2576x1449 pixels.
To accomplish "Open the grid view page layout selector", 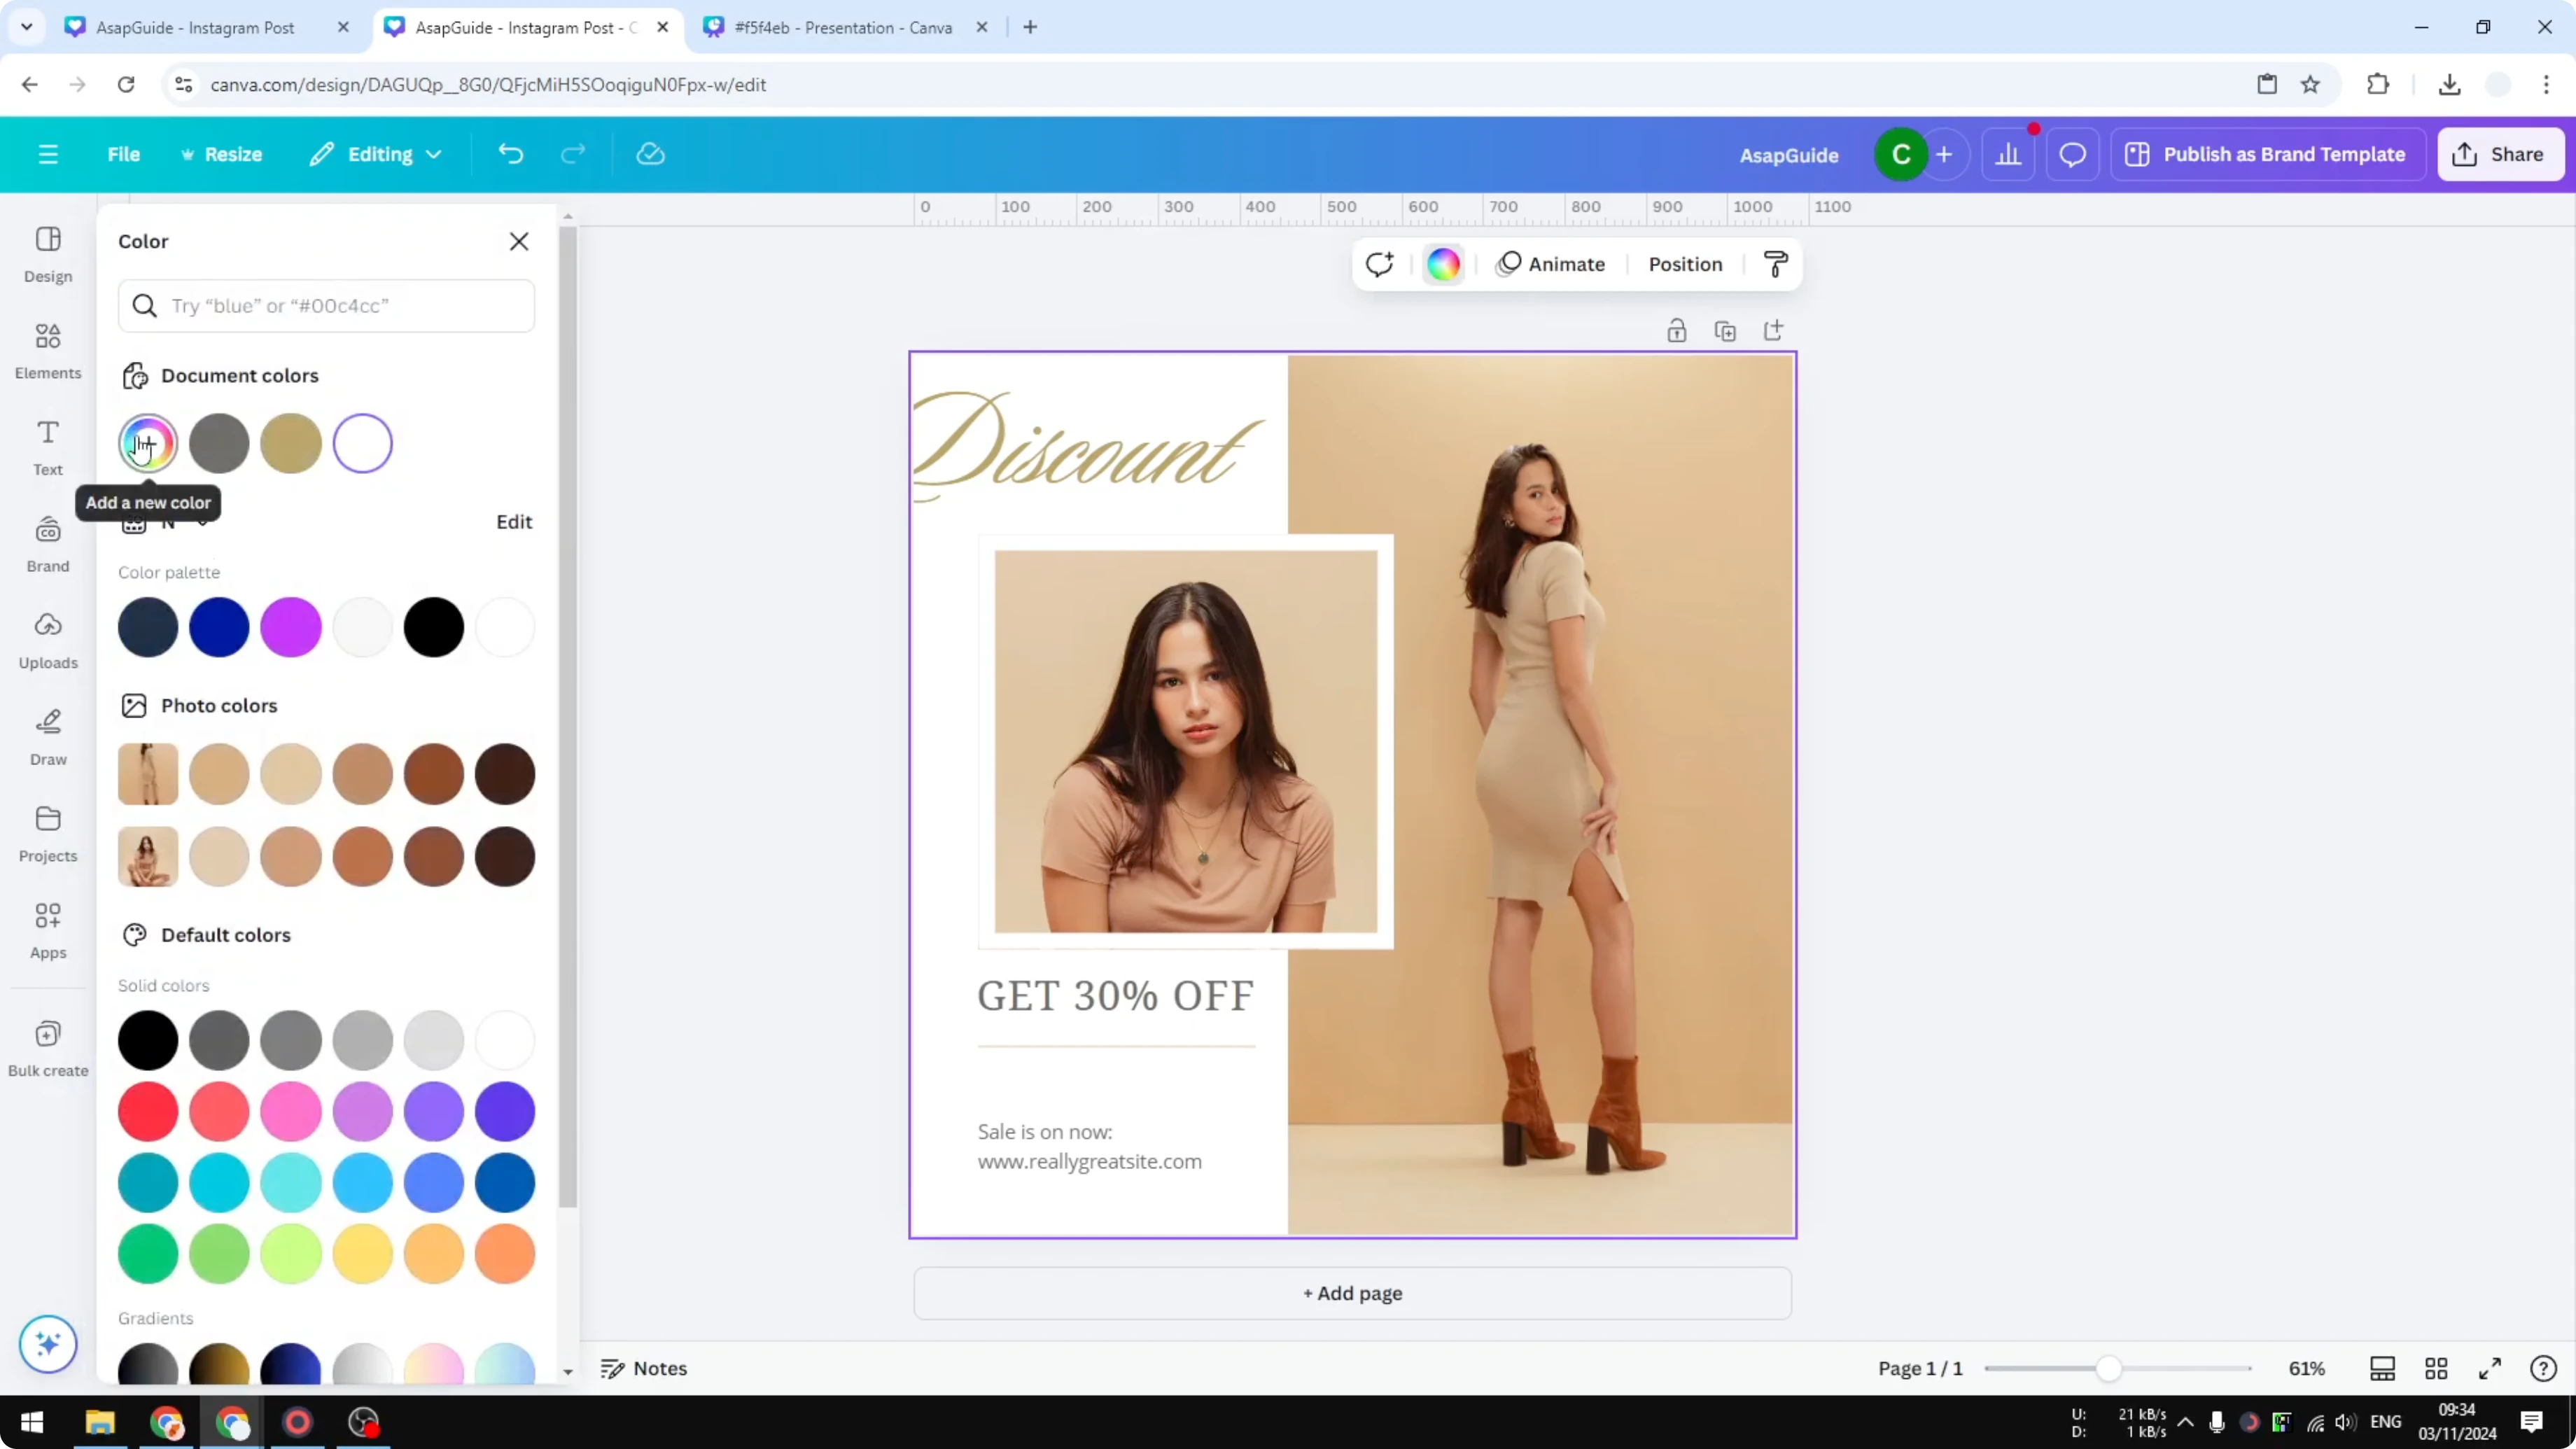I will pos(2436,1368).
